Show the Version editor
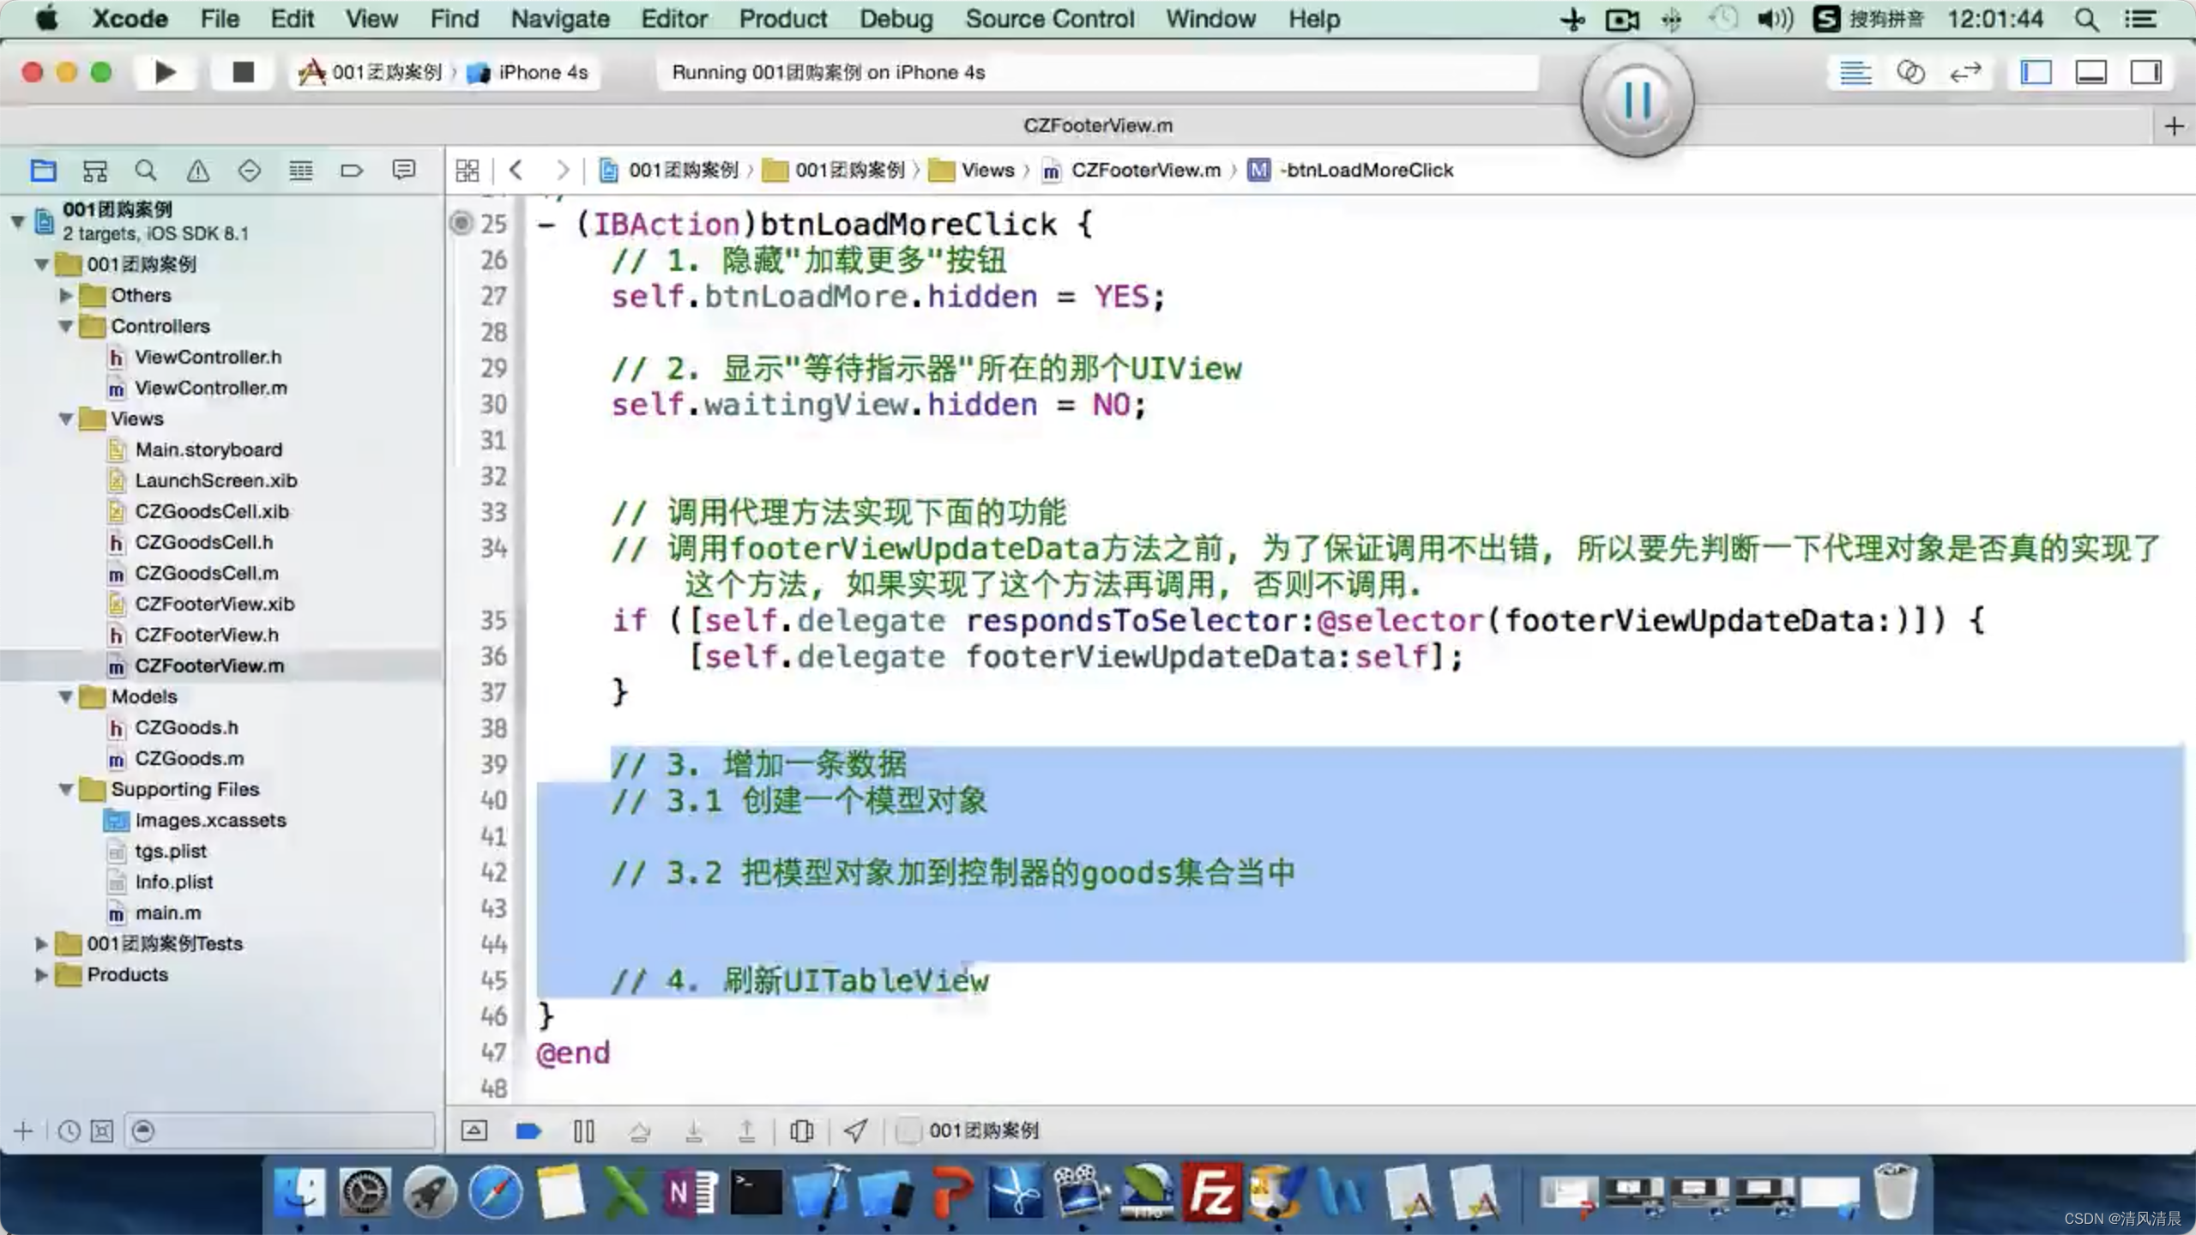 coord(1965,73)
